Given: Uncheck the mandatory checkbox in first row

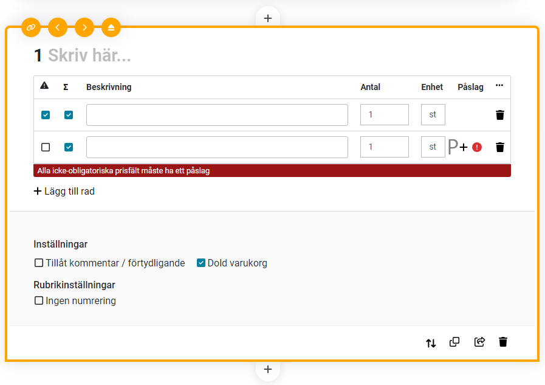Looking at the screenshot, I should [46, 115].
